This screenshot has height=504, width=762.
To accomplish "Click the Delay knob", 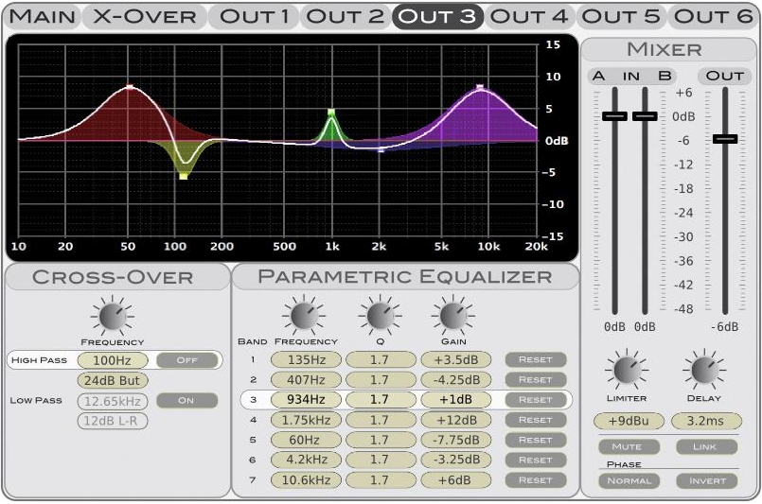I will (704, 370).
